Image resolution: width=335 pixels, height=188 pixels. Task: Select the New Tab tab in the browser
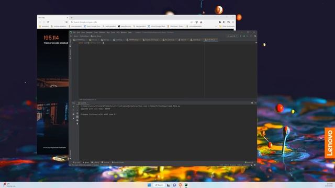click(53, 18)
